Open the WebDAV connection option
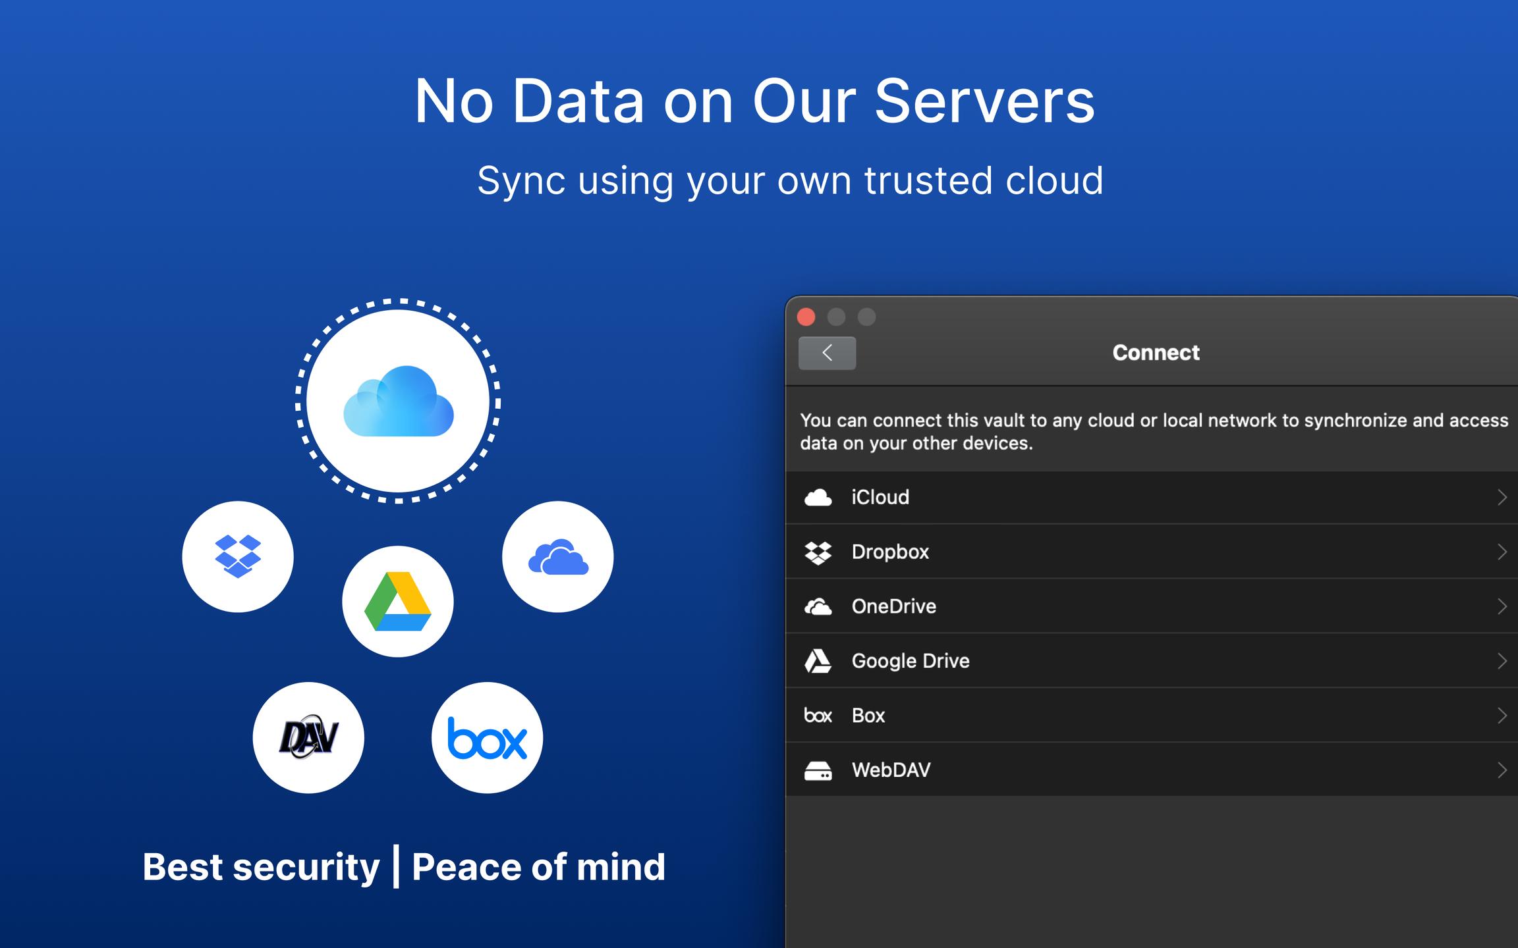The image size is (1518, 948). [891, 770]
